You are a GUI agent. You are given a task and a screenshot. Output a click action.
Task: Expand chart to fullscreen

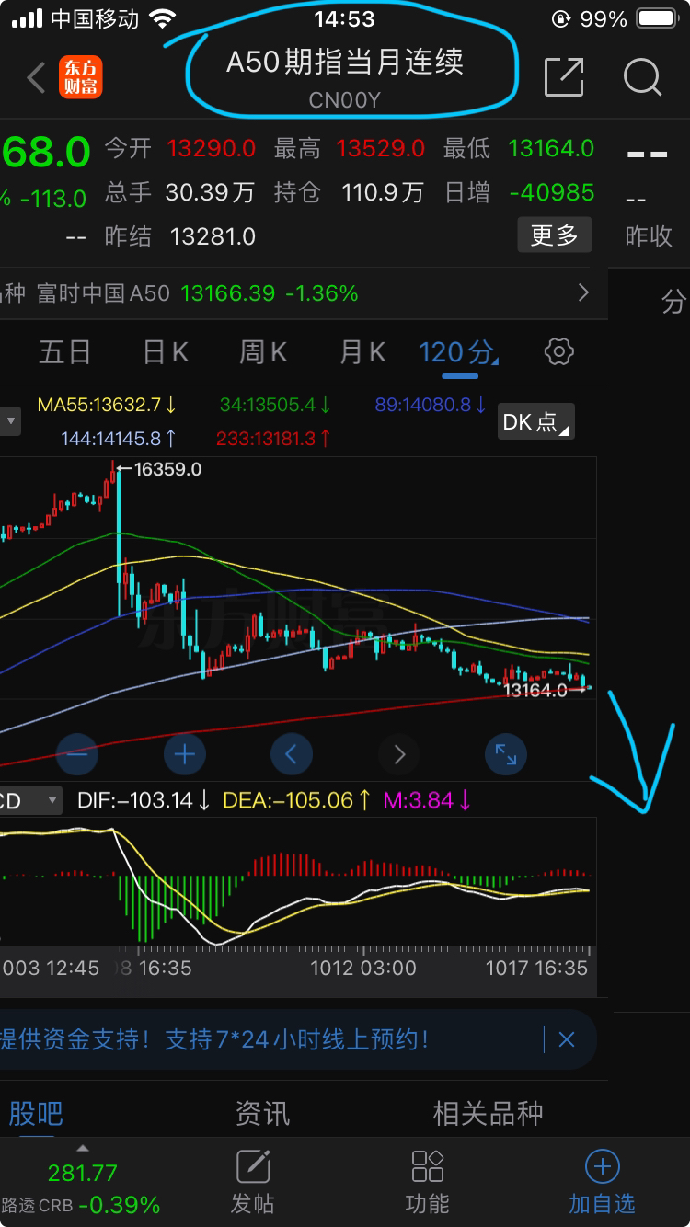(506, 755)
